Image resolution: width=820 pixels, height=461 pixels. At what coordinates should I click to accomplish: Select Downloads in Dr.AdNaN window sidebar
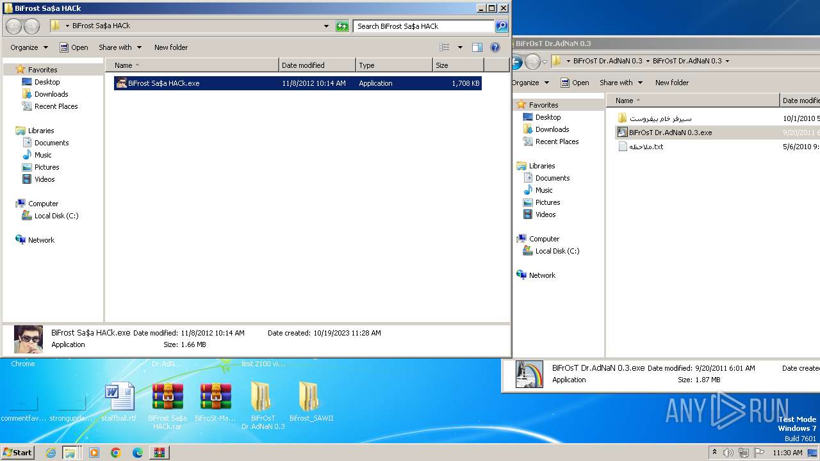tap(552, 129)
